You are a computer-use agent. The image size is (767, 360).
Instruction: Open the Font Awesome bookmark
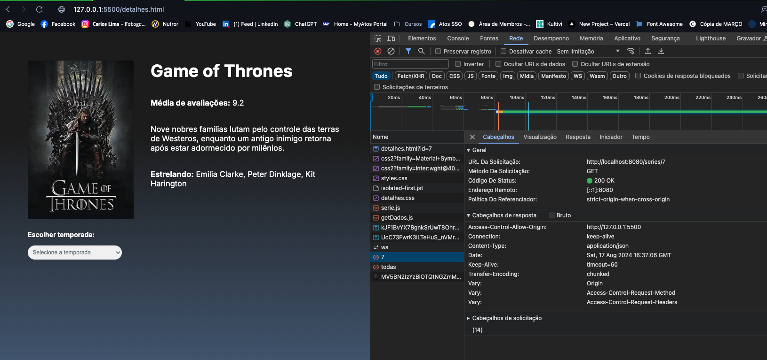[x=659, y=24]
